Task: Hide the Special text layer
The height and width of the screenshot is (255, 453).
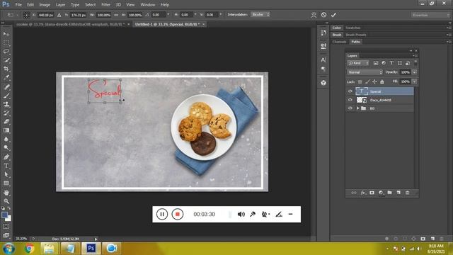Action: (350, 91)
